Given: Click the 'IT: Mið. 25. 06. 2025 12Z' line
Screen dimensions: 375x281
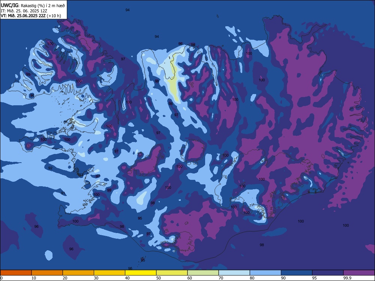Looking at the screenshot, I should (x=24, y=11).
